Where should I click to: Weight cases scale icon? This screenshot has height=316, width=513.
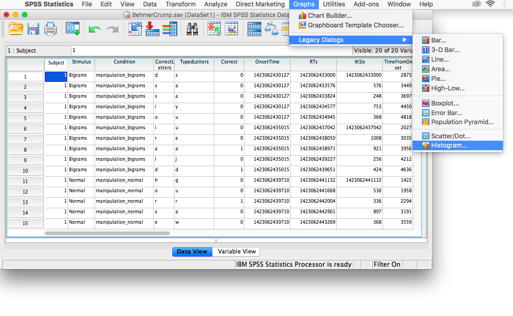click(x=271, y=29)
